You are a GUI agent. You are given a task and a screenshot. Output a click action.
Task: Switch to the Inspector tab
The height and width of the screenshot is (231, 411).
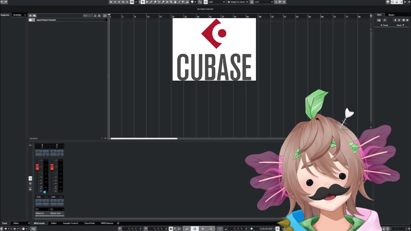[5, 15]
